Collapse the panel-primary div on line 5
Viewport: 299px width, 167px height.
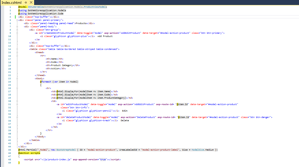[17, 20]
